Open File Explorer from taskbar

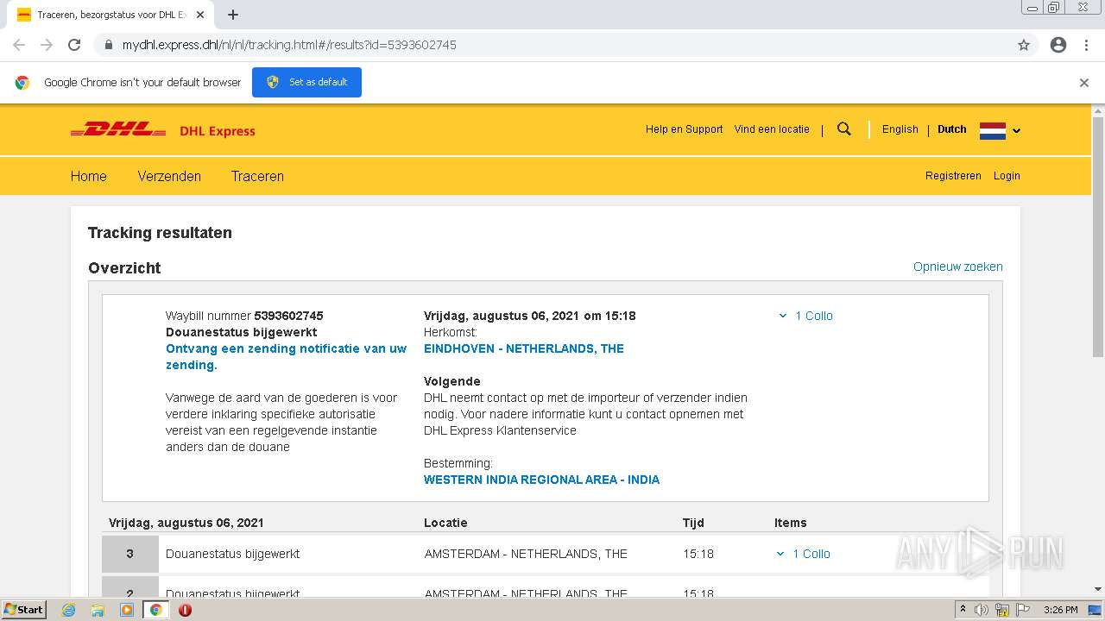[x=98, y=610]
